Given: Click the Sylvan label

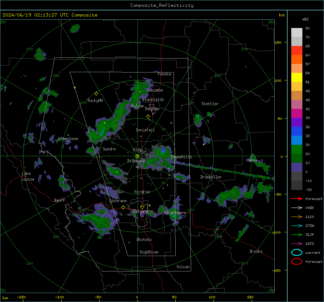Looking at the screenshot, I should coord(138,106).
